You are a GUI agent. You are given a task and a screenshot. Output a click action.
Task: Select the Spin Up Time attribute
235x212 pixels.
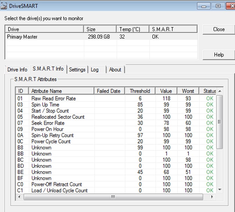point(116,105)
